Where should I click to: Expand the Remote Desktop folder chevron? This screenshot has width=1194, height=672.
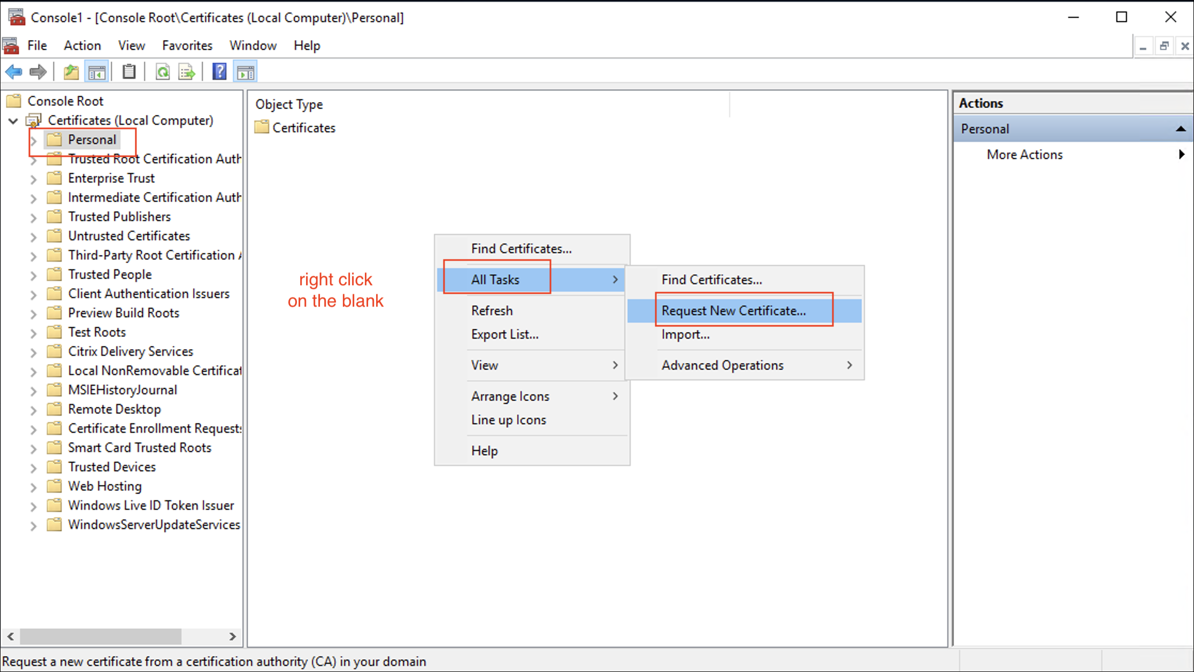click(x=33, y=410)
